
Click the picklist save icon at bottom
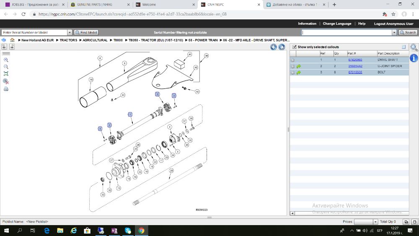click(406, 222)
